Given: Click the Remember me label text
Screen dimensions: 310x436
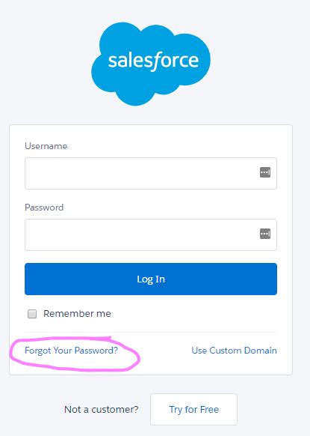Looking at the screenshot, I should (x=77, y=314).
